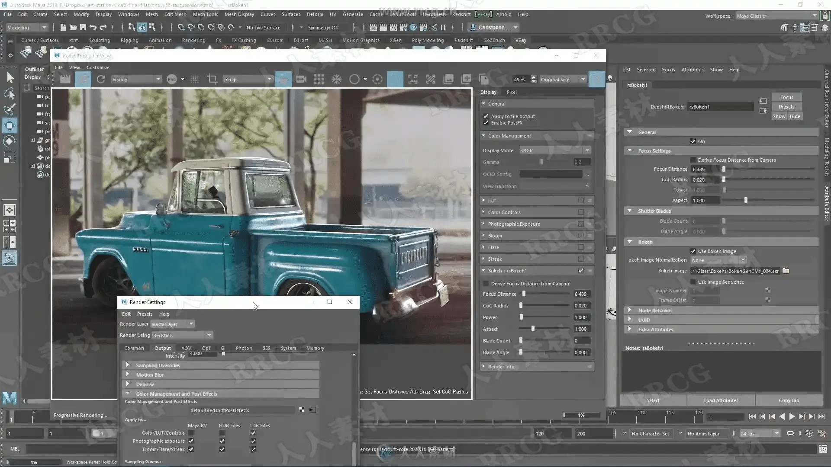
Task: Switch to the AOV tab in Render Settings
Action: pos(186,348)
